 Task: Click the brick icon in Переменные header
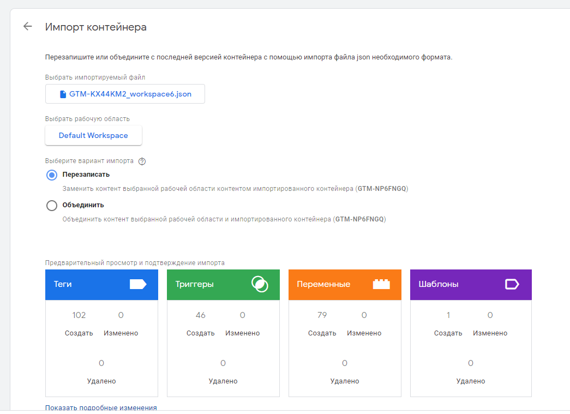click(x=381, y=284)
